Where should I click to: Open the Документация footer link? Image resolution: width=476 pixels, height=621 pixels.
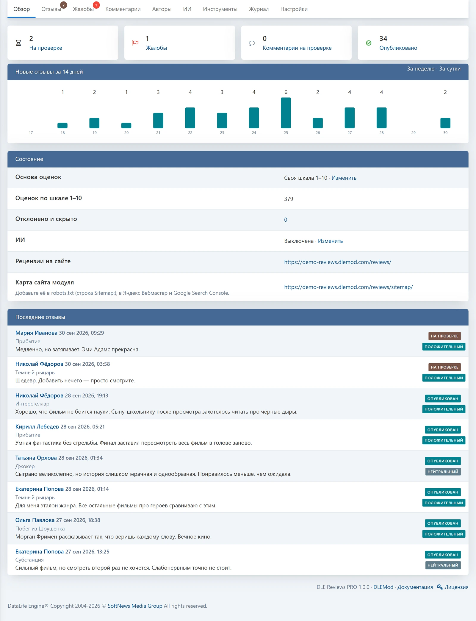pyautogui.click(x=415, y=587)
